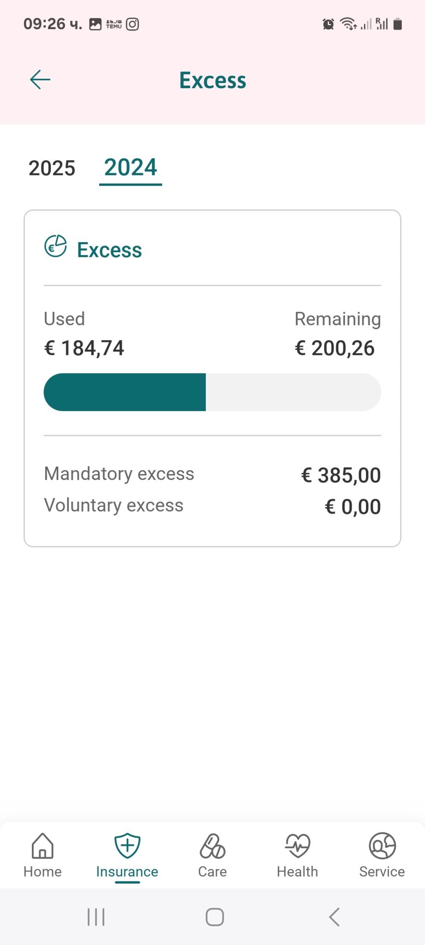
Task: Open the Care pills icon
Action: pos(212,846)
